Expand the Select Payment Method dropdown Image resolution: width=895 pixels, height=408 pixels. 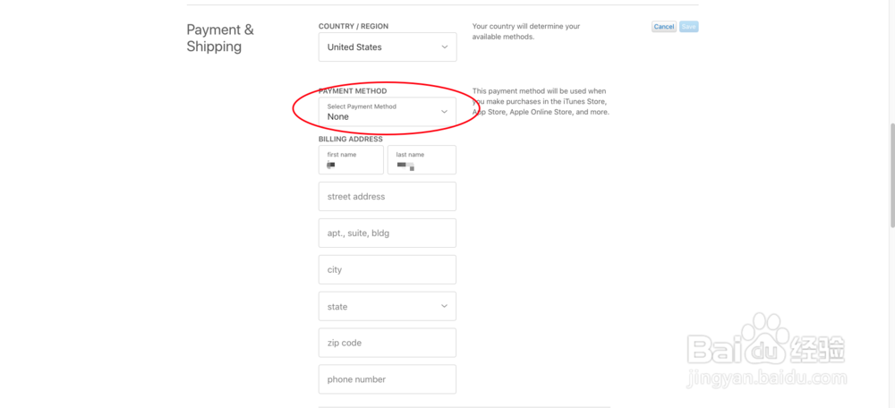pos(387,112)
